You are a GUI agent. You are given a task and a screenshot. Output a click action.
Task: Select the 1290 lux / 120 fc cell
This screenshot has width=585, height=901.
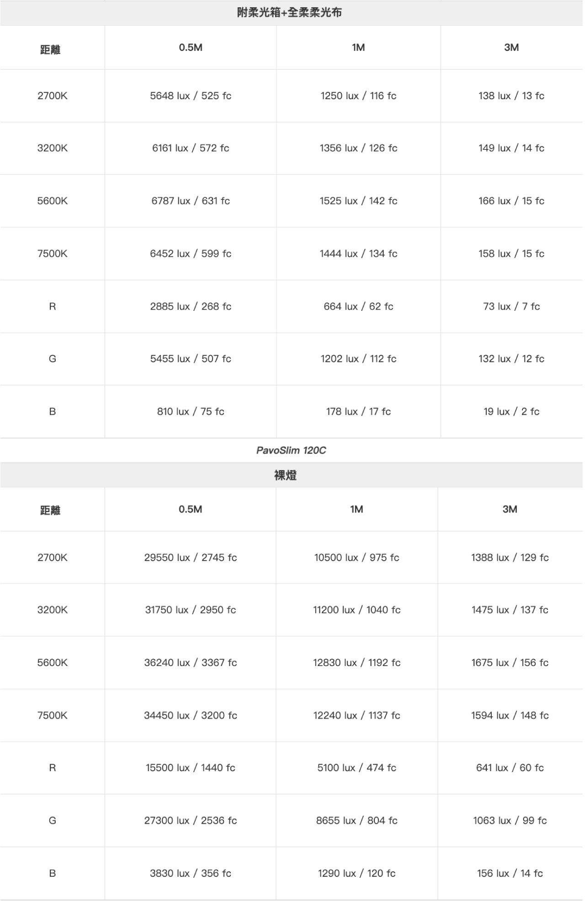coord(356,873)
